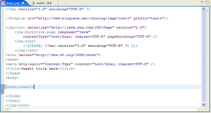
Task: Click the left gutter marker beside test1:test line
Action: tap(2, 89)
